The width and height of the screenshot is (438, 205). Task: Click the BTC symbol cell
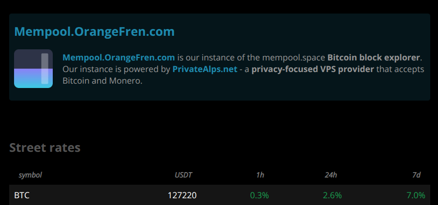click(x=22, y=195)
